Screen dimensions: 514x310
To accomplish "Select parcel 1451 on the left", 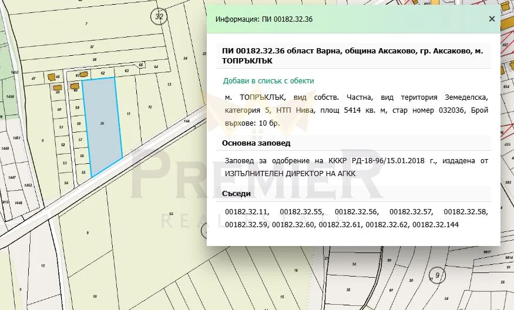I will click(x=16, y=139).
